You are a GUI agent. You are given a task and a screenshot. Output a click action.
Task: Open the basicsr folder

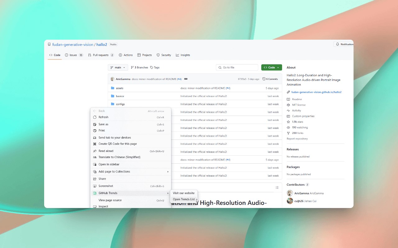click(120, 96)
